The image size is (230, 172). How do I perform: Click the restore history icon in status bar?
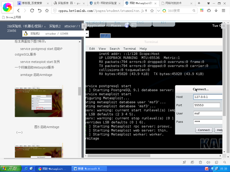192,162
